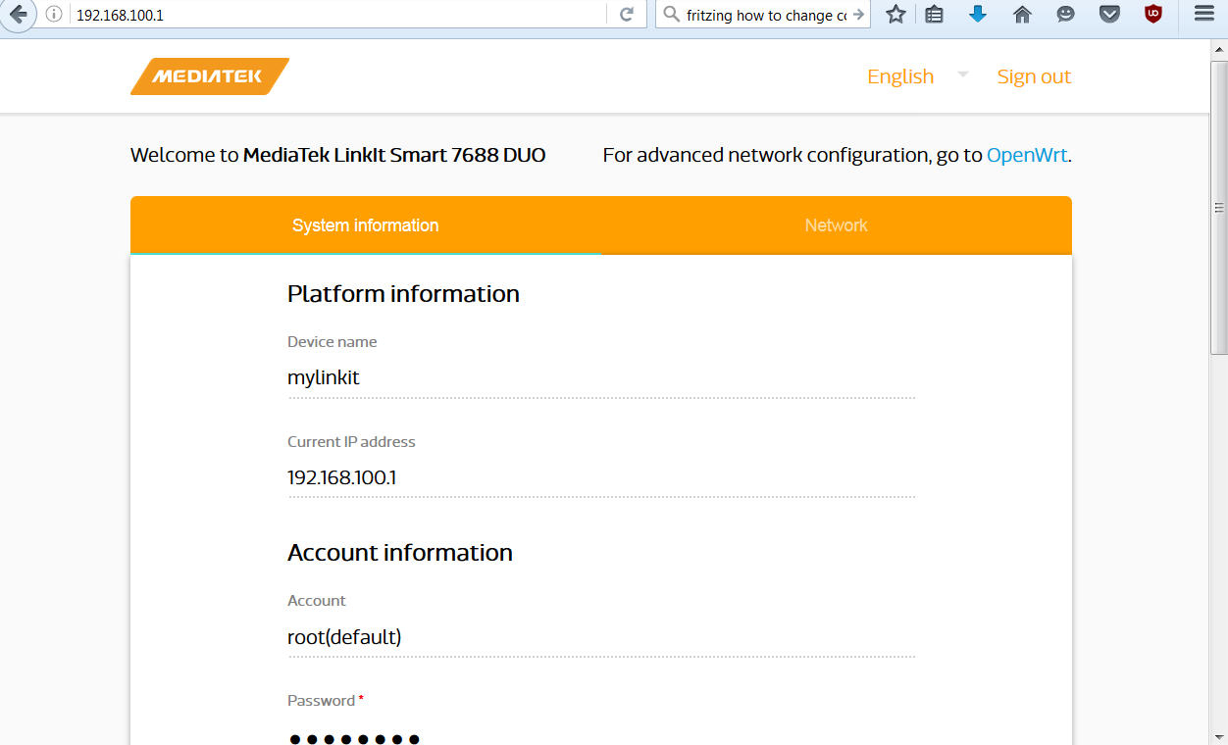Open the uBlock Origin shield icon
The width and height of the screenshot is (1228, 745).
pyautogui.click(x=1153, y=15)
